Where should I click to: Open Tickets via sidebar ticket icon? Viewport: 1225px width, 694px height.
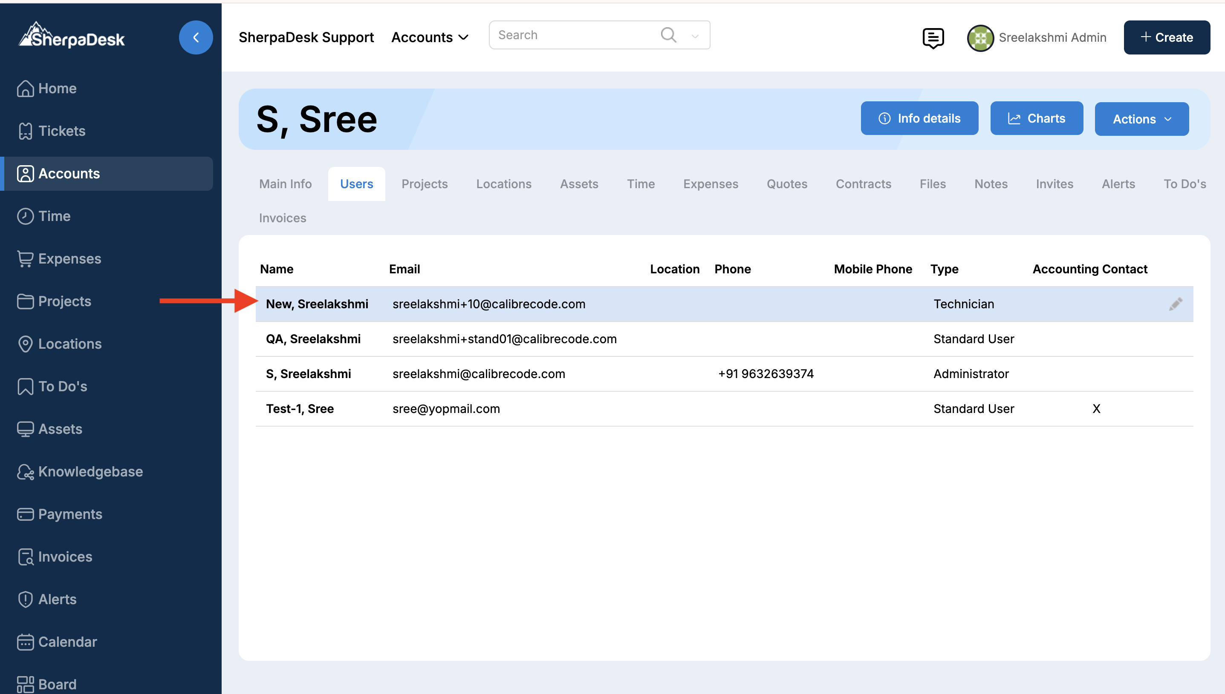25,131
